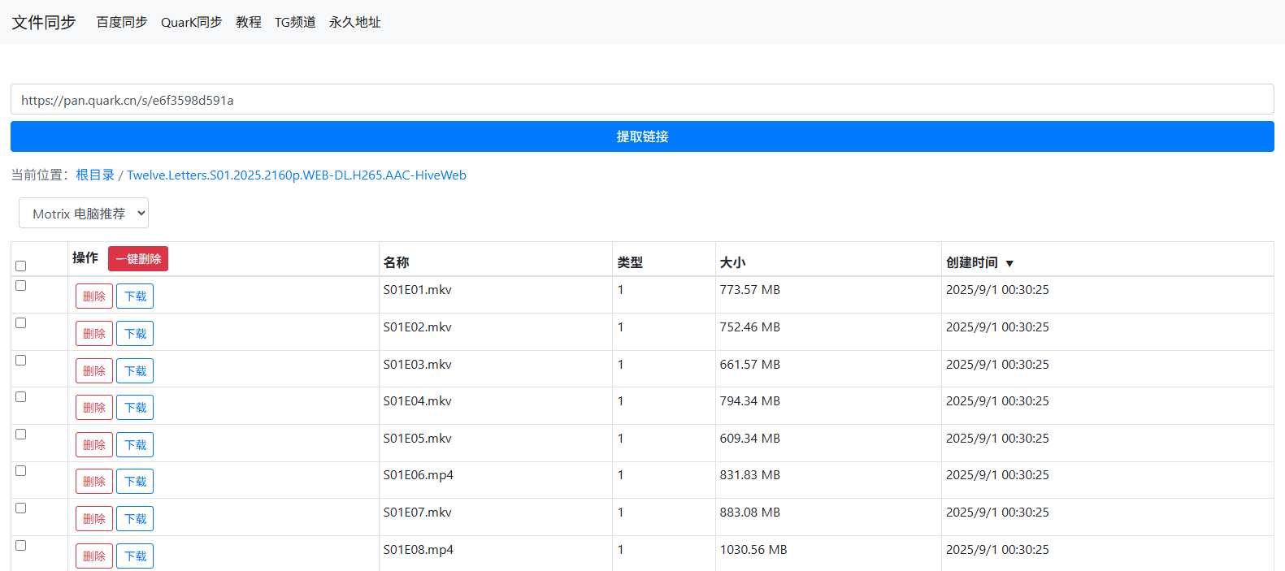Visit the TG频道 nav link
The height and width of the screenshot is (571, 1285).
pyautogui.click(x=295, y=22)
